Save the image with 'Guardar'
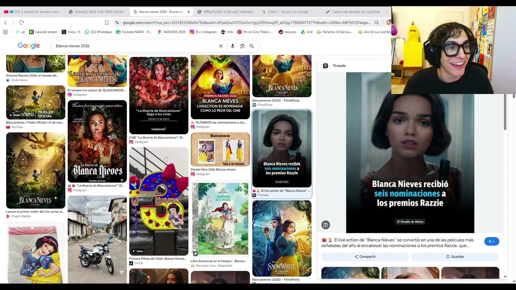Screen dimensions: 516x290 pos(455,257)
